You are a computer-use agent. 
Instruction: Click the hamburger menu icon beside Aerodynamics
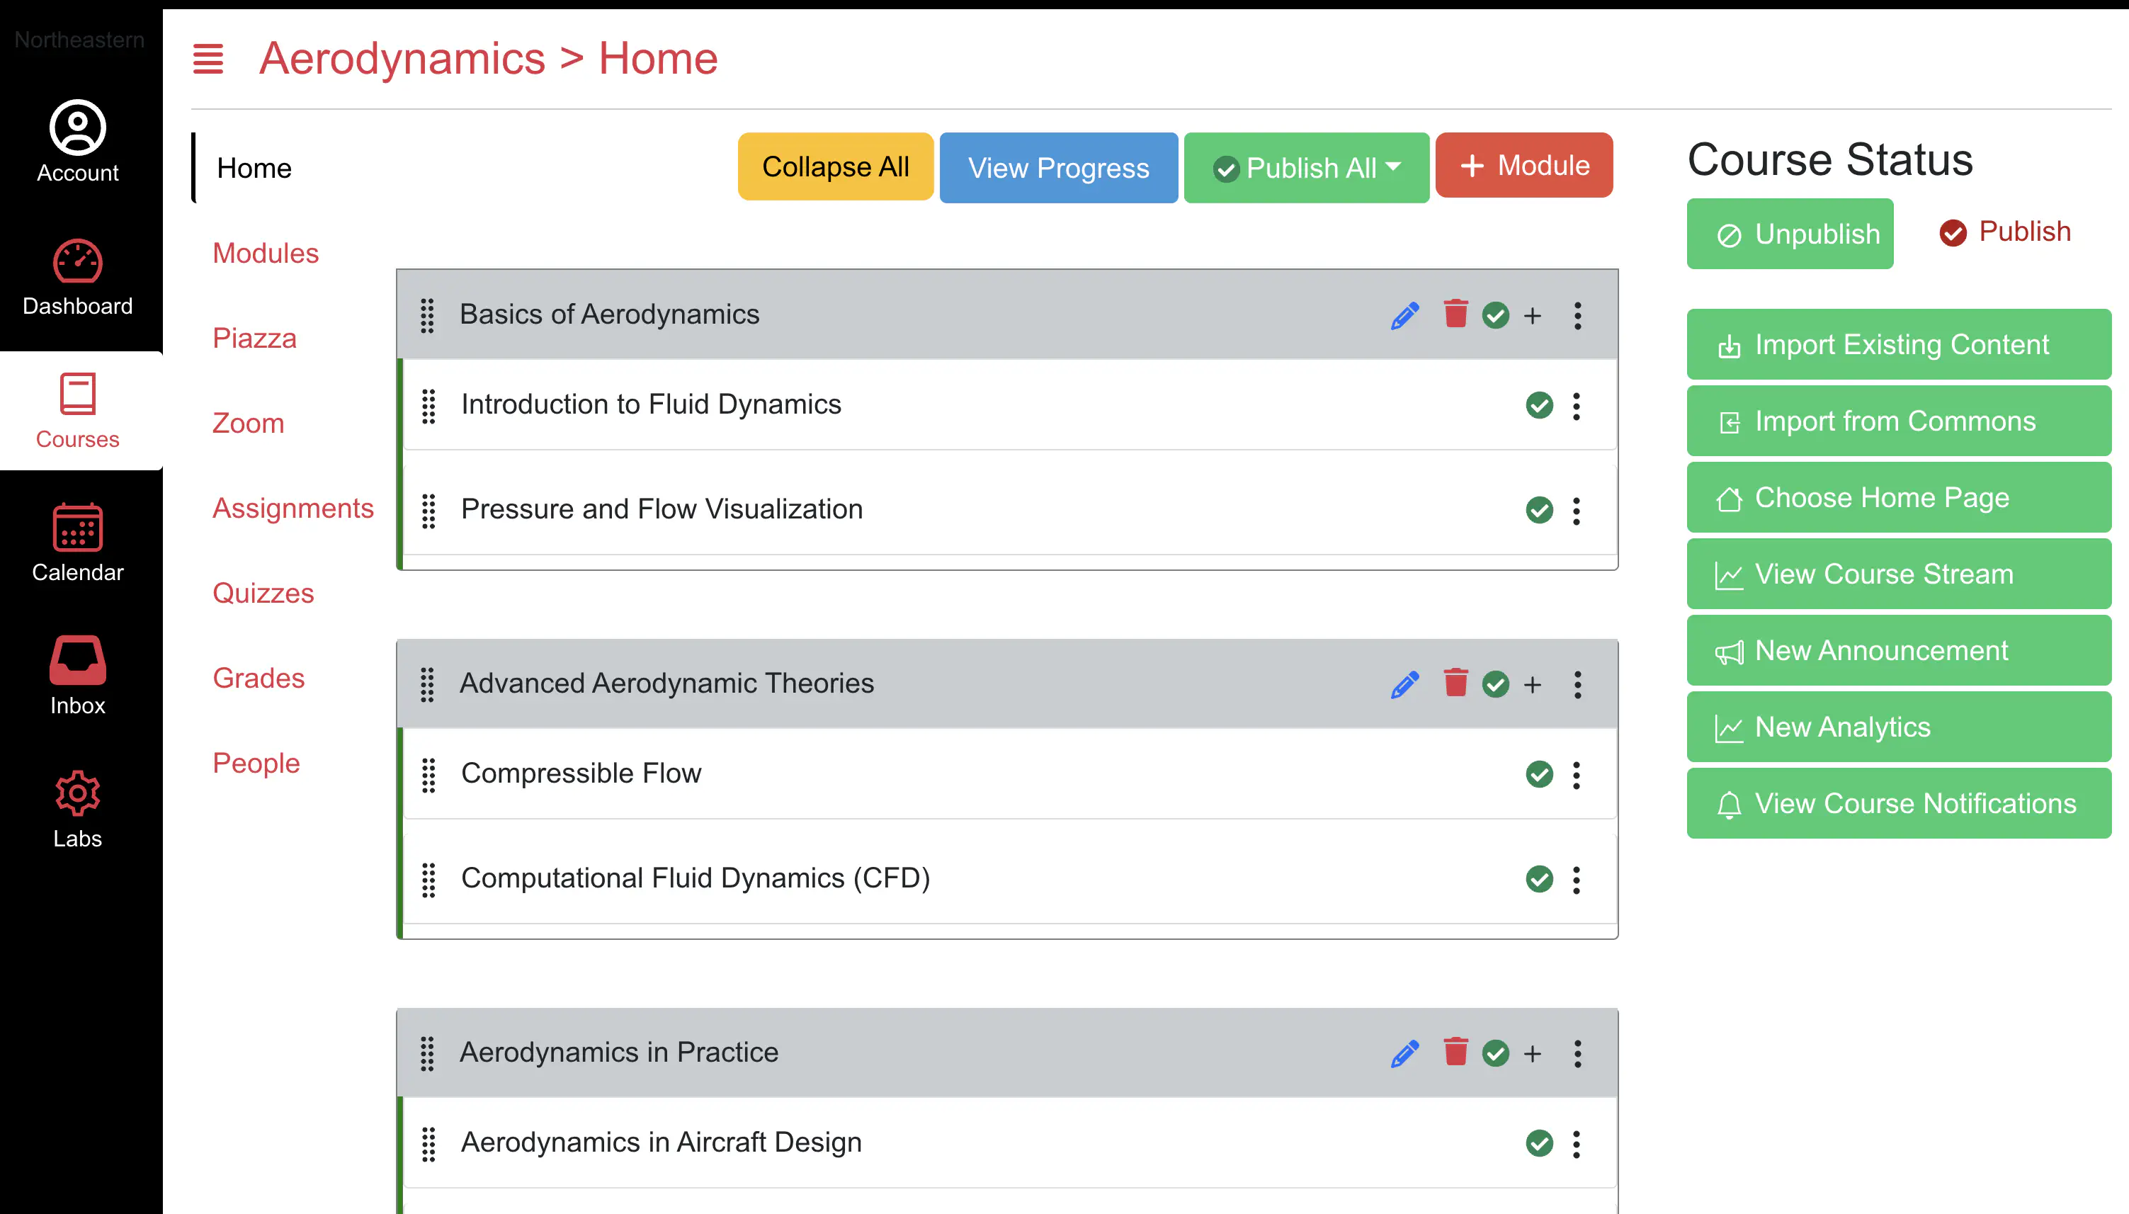[x=208, y=58]
